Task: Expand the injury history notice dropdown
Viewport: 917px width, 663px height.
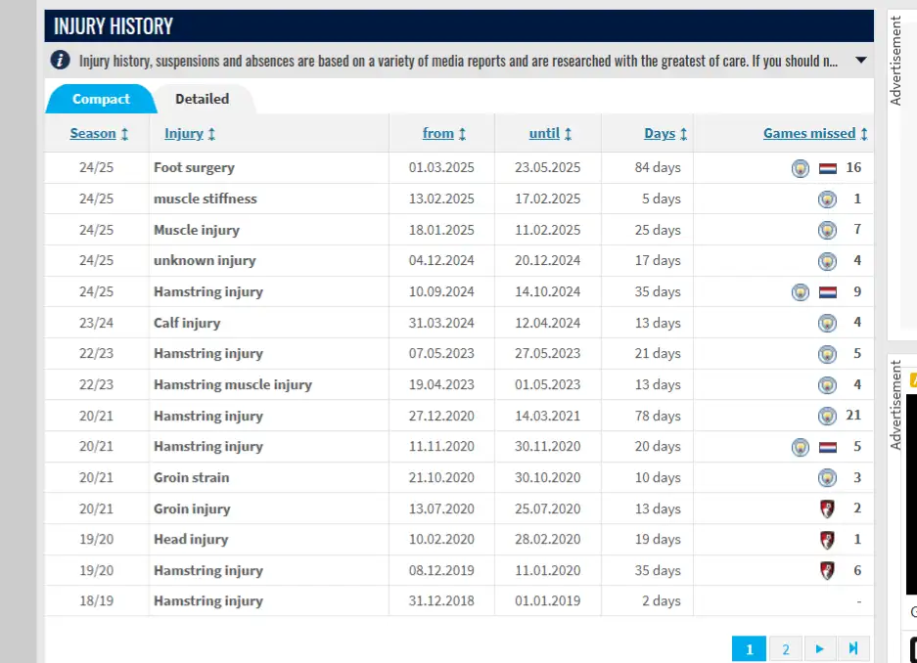Action: click(860, 61)
